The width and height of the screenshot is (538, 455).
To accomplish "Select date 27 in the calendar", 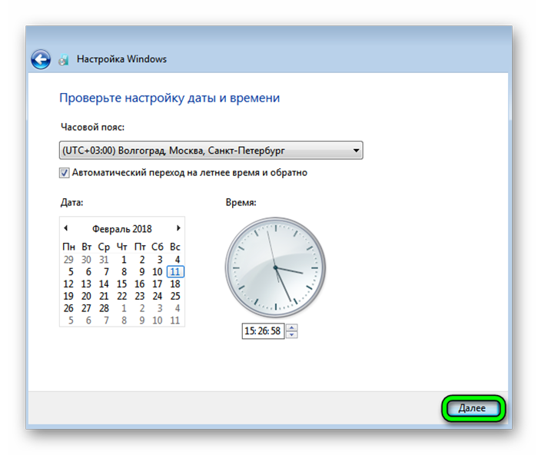I will [86, 308].
